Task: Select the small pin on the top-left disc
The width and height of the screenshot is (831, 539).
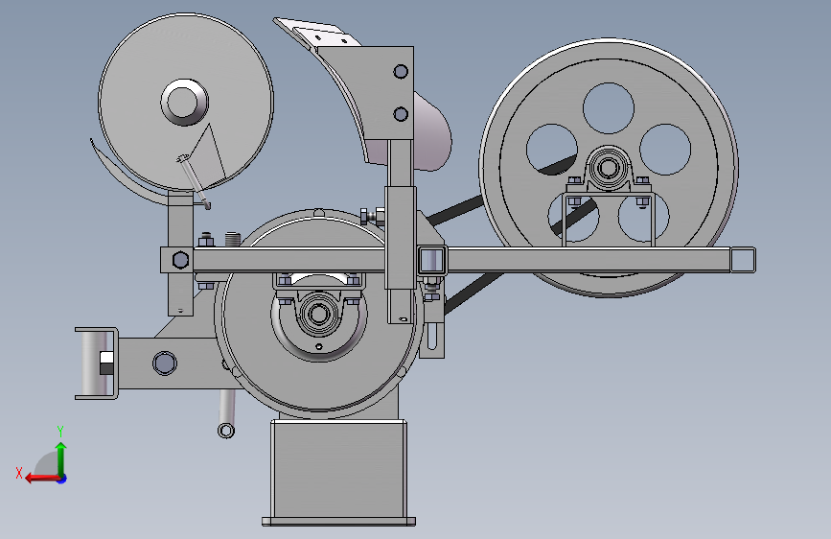Action: [194, 180]
